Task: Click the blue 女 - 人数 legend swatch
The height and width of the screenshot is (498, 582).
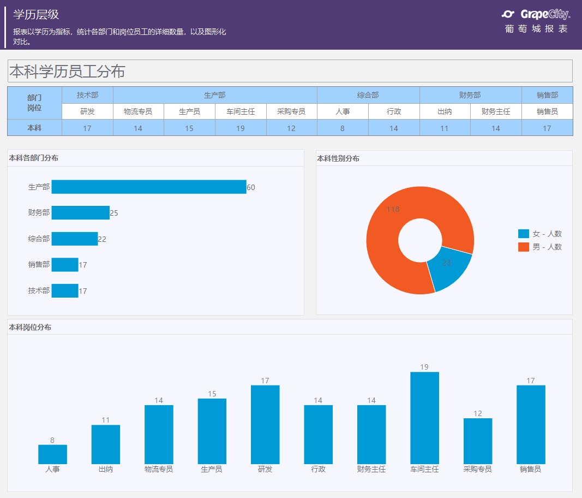Action: pyautogui.click(x=523, y=234)
